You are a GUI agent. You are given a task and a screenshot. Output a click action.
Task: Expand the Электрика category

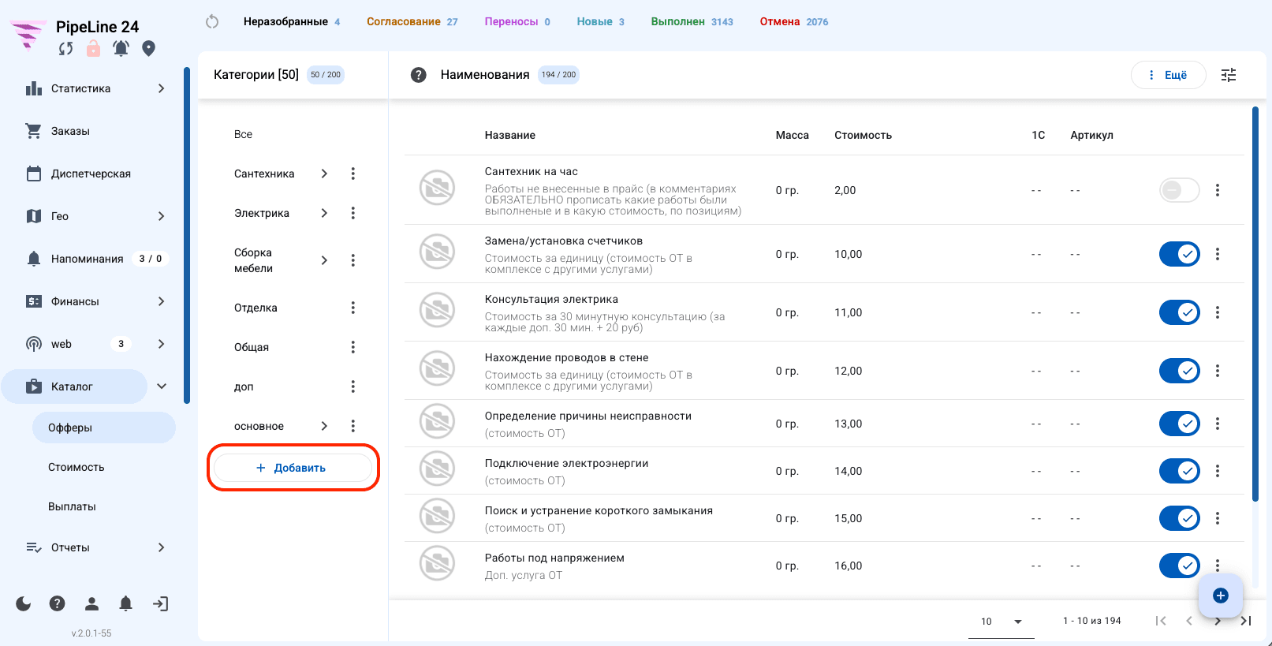(x=324, y=213)
